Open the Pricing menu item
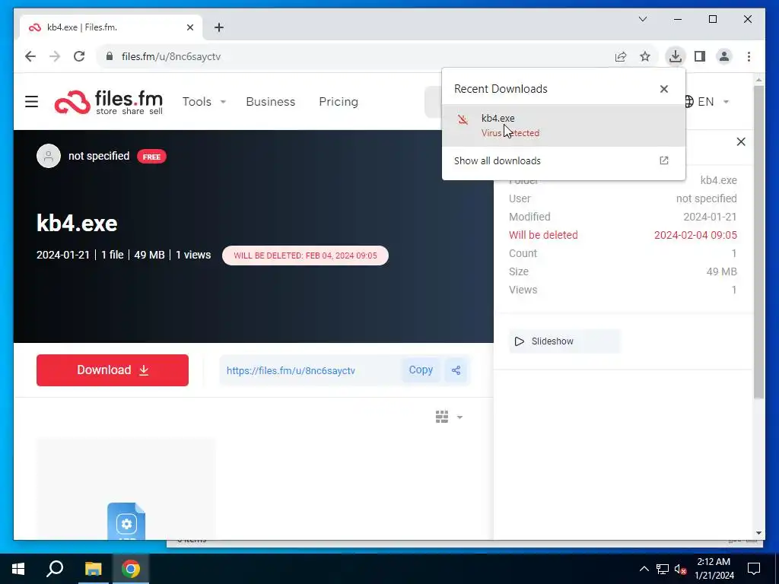This screenshot has width=779, height=584. coord(339,102)
